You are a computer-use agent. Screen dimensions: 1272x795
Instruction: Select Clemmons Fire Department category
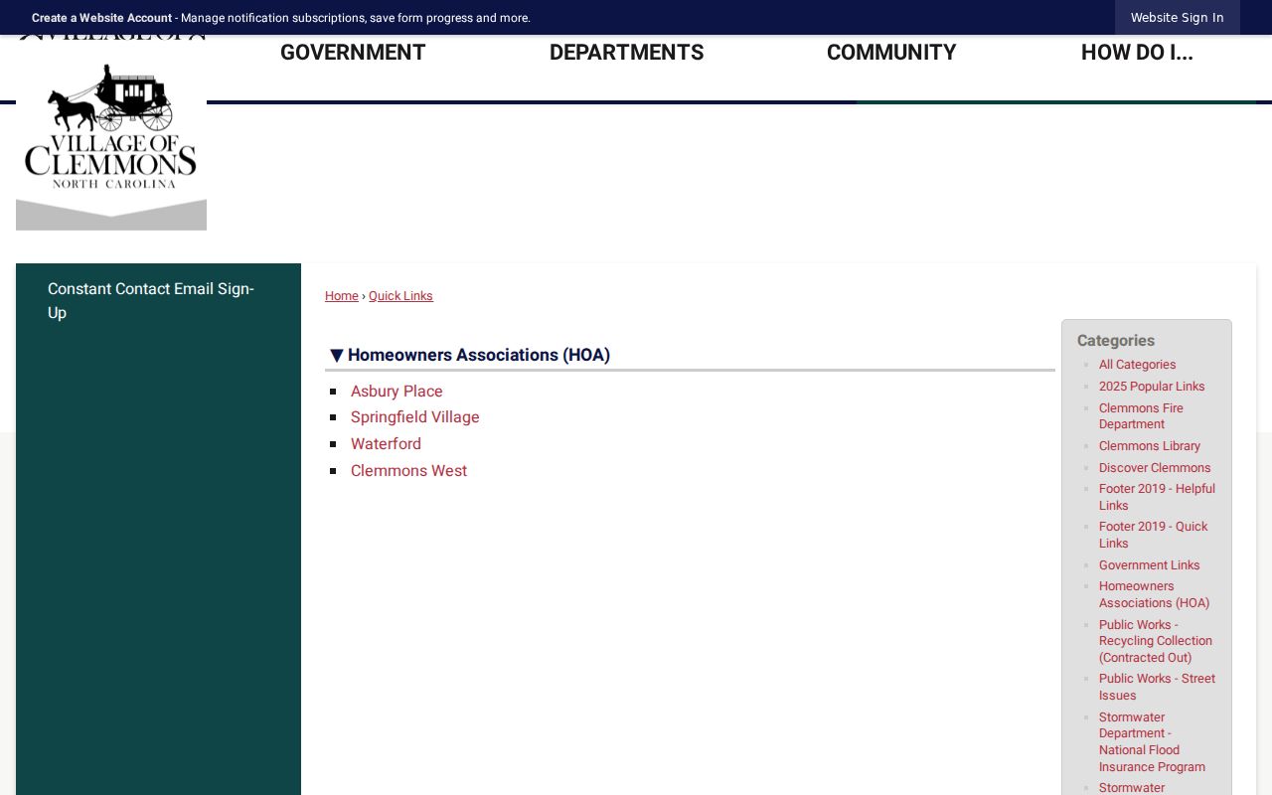pos(1141,416)
